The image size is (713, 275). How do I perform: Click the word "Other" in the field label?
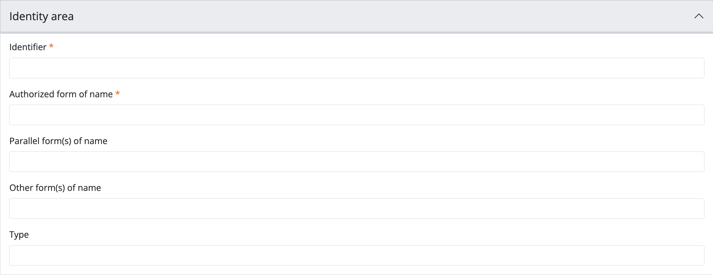21,188
